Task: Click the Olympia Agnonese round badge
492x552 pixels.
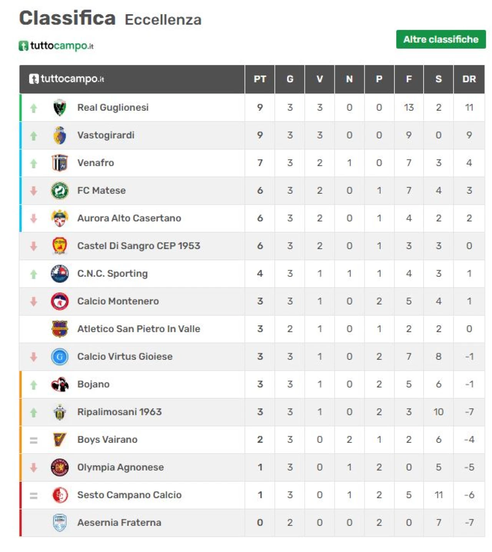Action: (60, 467)
